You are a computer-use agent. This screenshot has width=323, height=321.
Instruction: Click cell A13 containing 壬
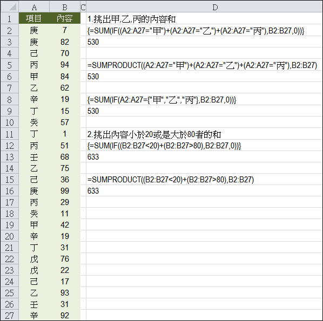pos(34,157)
